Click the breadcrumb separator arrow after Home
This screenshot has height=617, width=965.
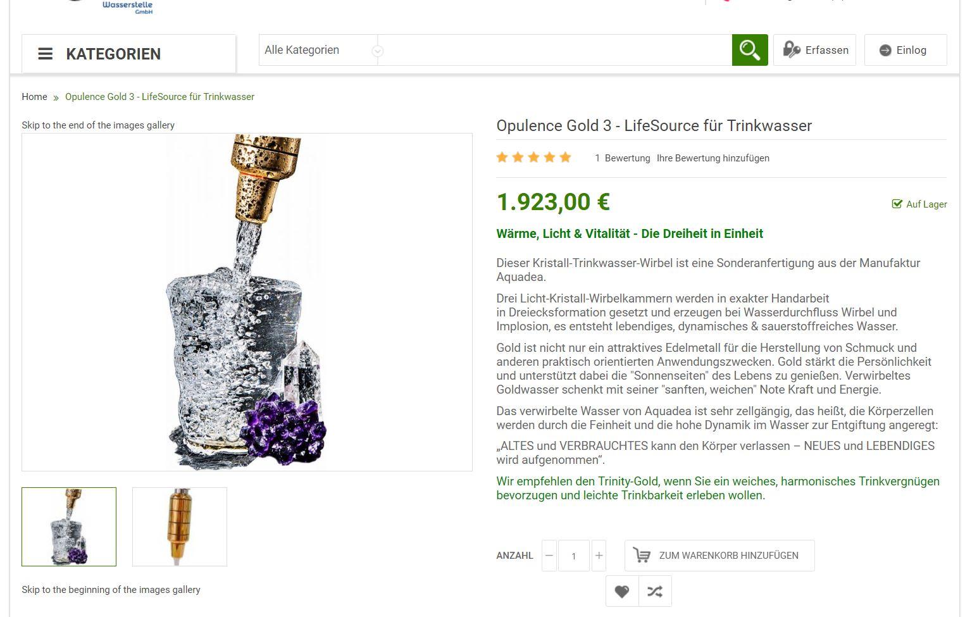(x=56, y=97)
